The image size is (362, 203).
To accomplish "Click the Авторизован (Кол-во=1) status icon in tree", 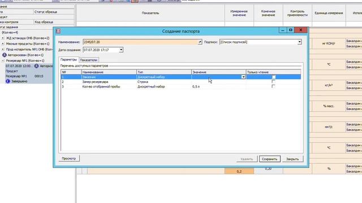I will point(5,55).
